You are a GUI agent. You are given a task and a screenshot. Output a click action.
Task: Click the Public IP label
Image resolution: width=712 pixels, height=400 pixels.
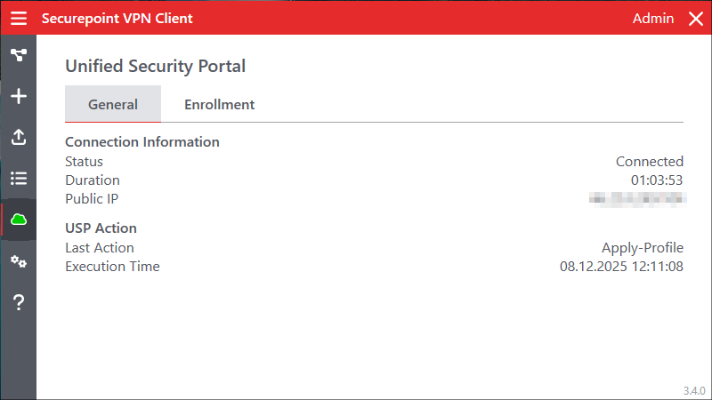click(x=92, y=198)
